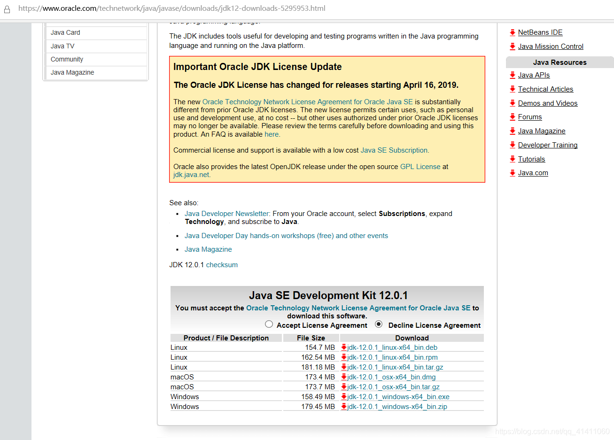Image resolution: width=614 pixels, height=440 pixels.
Task: Open the Demos and Videos link
Action: (x=548, y=103)
